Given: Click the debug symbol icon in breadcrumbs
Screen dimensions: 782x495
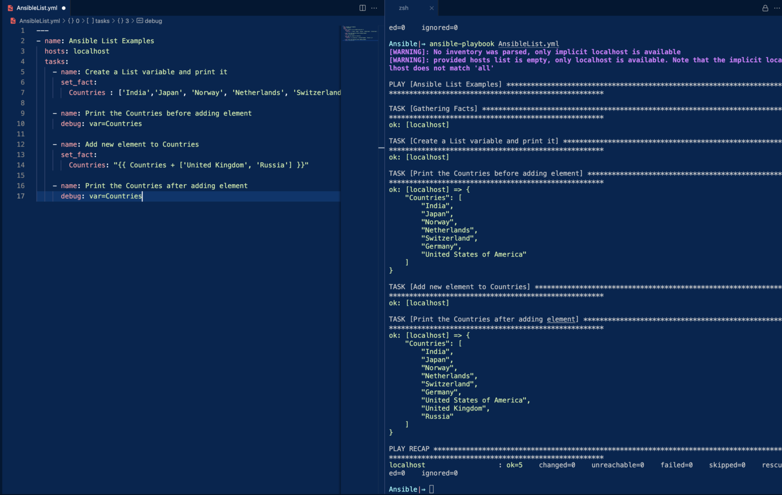Looking at the screenshot, I should point(139,21).
